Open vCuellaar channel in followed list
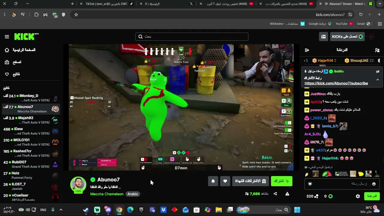This screenshot has width=384, height=216. pos(31,197)
